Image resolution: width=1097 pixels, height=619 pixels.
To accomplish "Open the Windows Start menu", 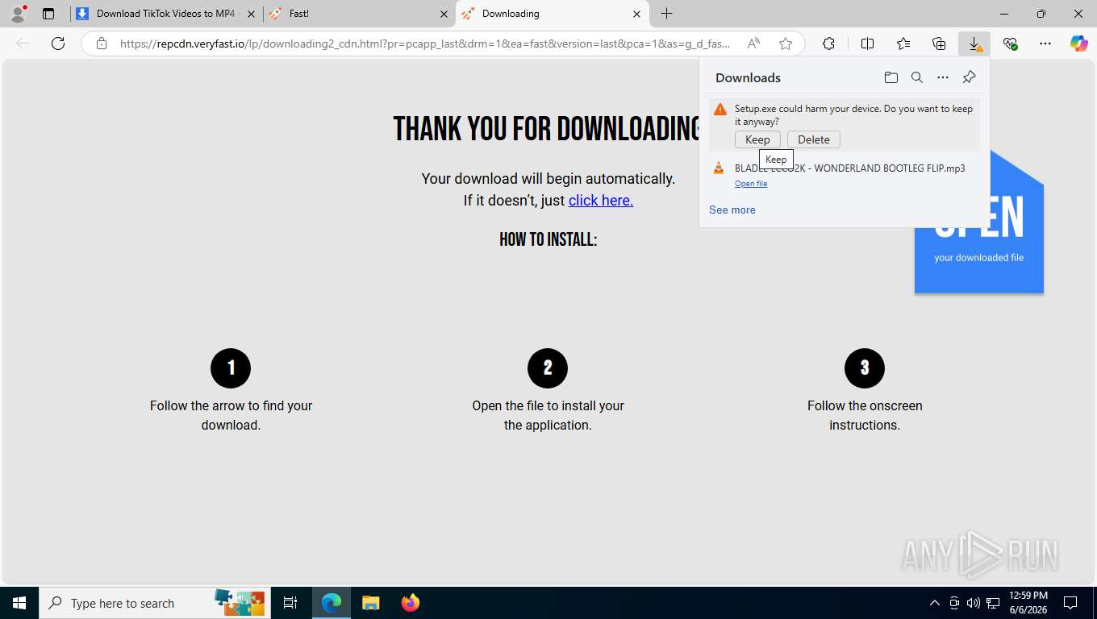I will 19,603.
